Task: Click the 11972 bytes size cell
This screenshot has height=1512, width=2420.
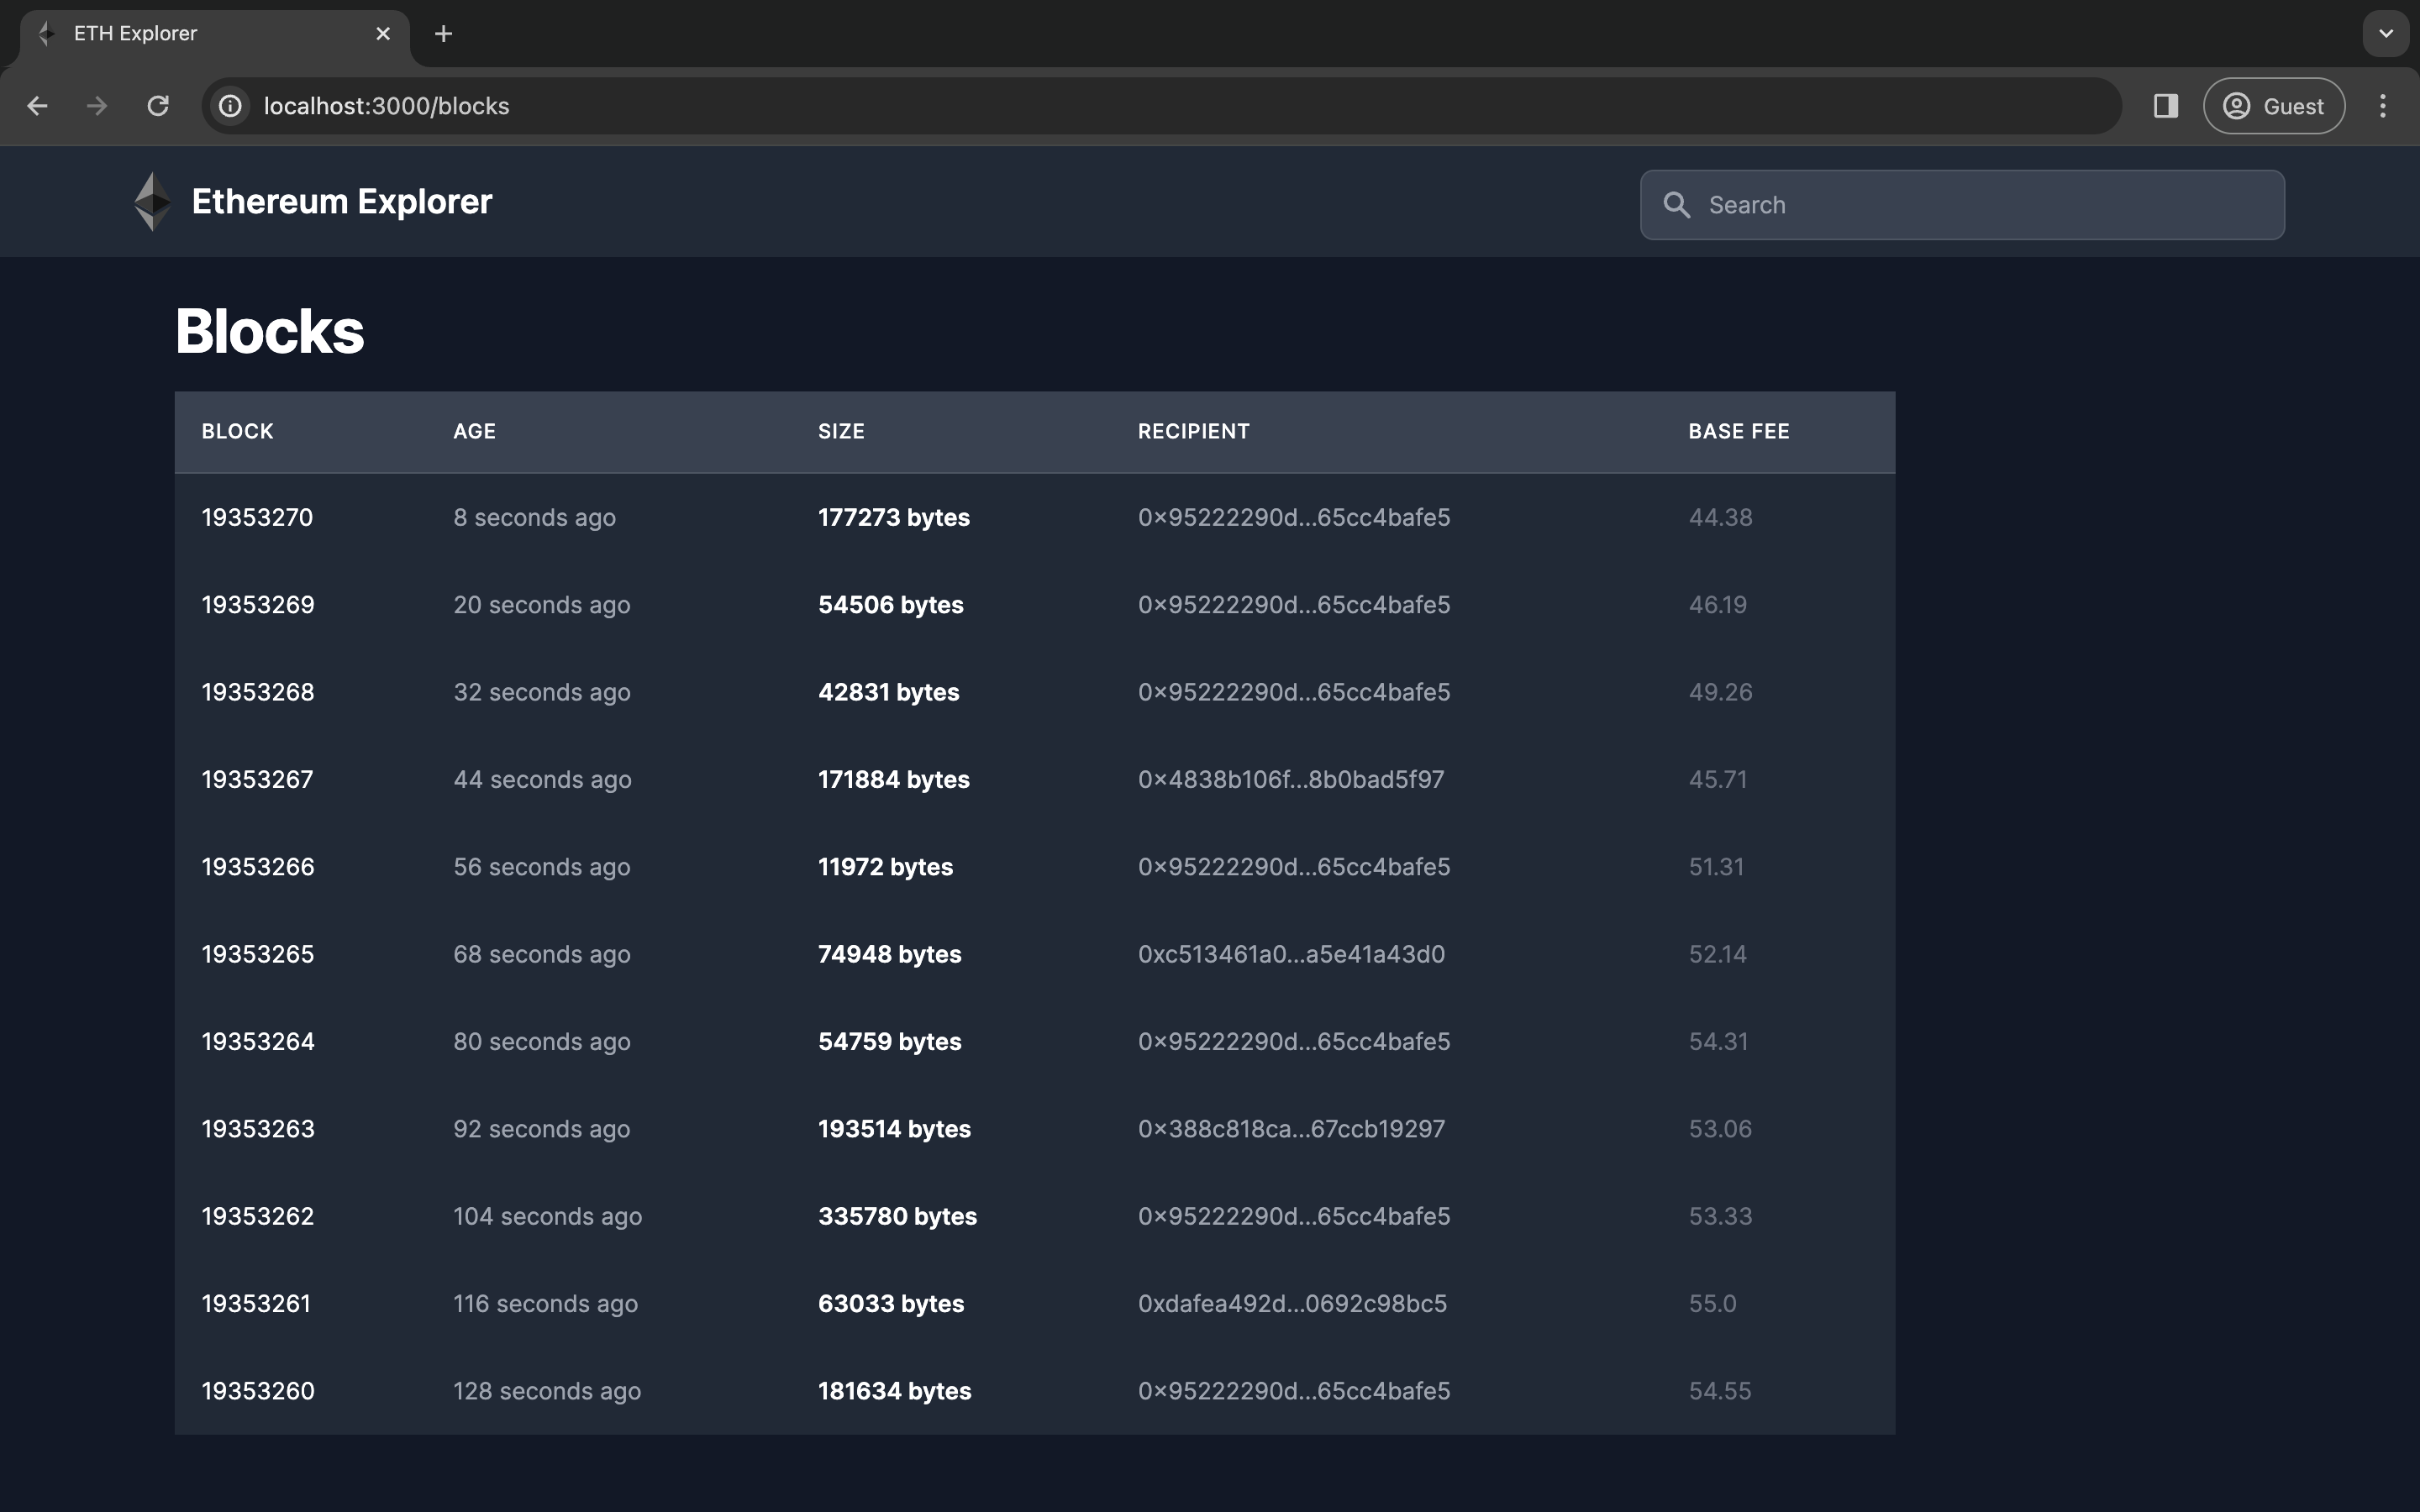Action: (886, 867)
